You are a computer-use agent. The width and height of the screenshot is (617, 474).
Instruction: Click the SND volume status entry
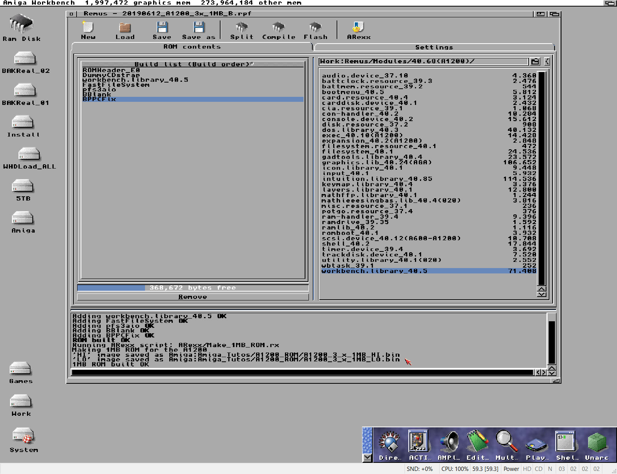click(x=420, y=469)
